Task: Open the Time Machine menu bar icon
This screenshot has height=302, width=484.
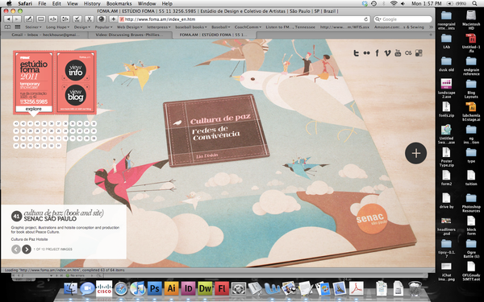Action: (373, 3)
